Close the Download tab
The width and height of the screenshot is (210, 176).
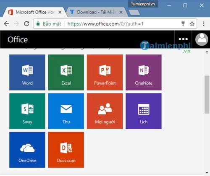[121, 12]
